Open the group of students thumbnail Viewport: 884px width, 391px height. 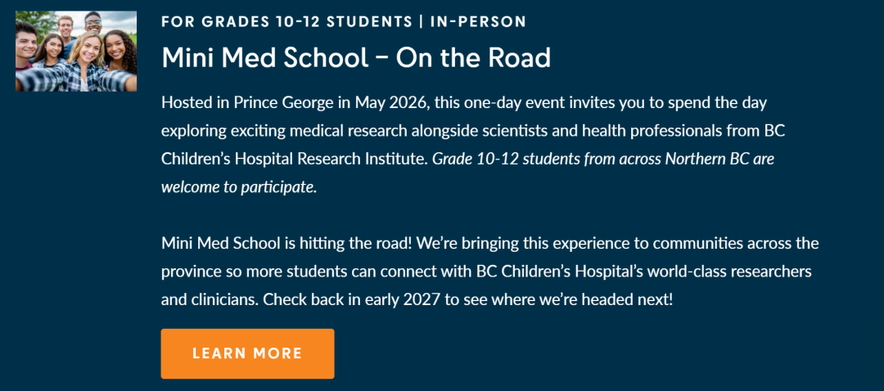[76, 51]
